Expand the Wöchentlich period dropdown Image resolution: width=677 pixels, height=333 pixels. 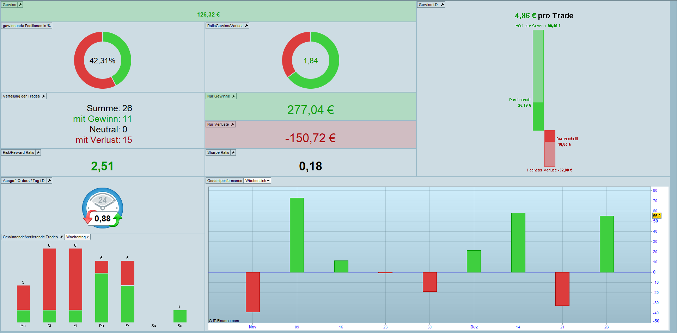(x=257, y=181)
